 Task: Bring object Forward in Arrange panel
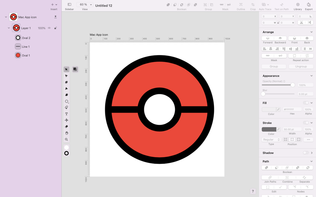(267, 38)
